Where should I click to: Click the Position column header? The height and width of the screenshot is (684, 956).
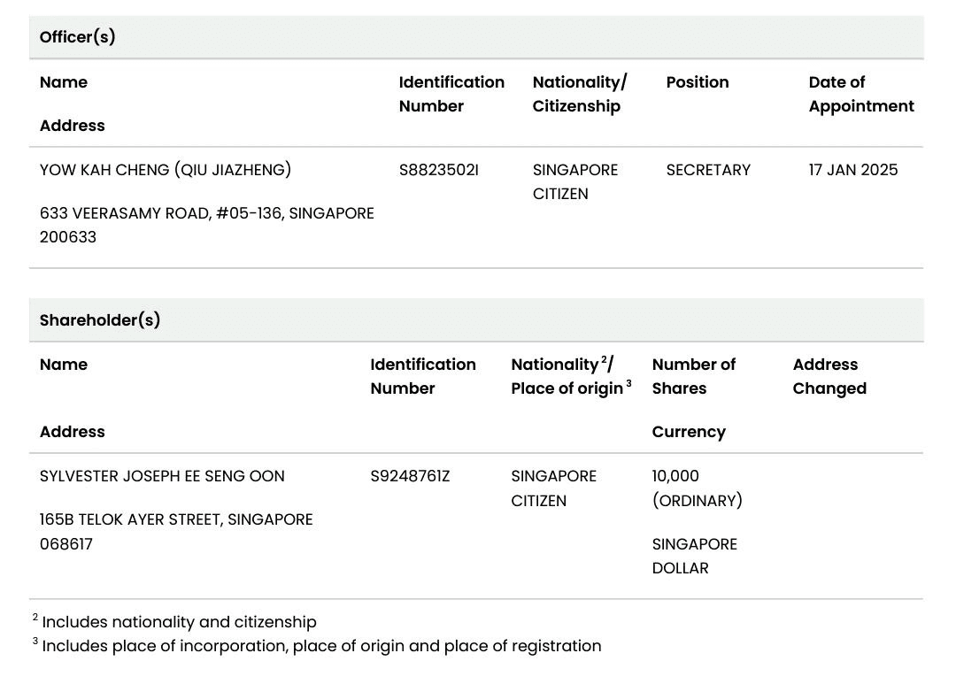tap(698, 82)
